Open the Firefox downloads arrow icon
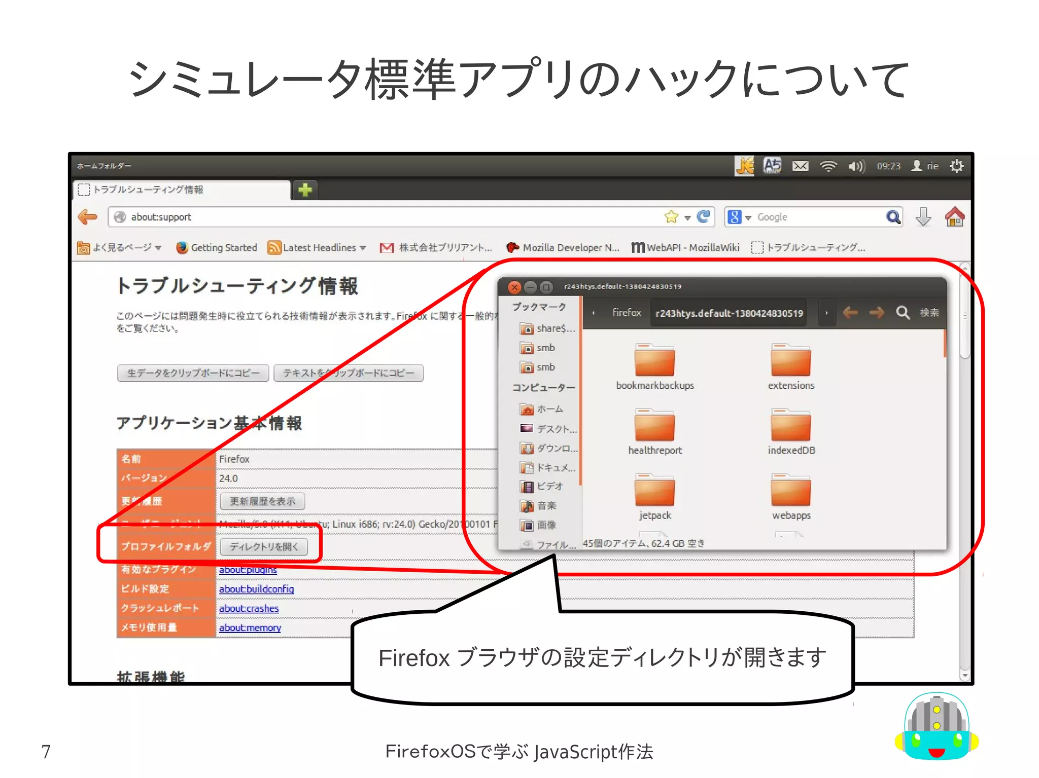 pyautogui.click(x=923, y=217)
